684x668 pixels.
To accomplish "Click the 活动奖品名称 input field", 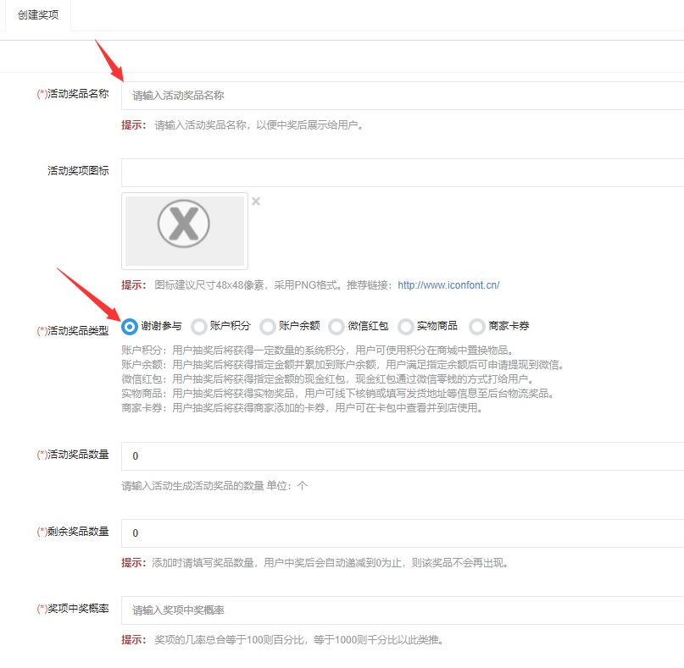I will click(403, 96).
